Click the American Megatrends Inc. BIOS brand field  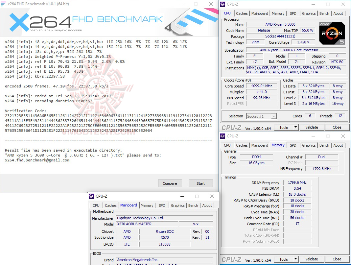pyautogui.click(x=165, y=260)
